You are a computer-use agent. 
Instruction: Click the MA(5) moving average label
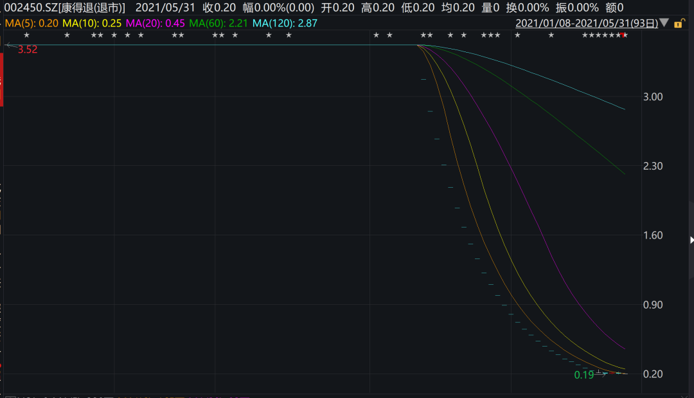pos(31,23)
